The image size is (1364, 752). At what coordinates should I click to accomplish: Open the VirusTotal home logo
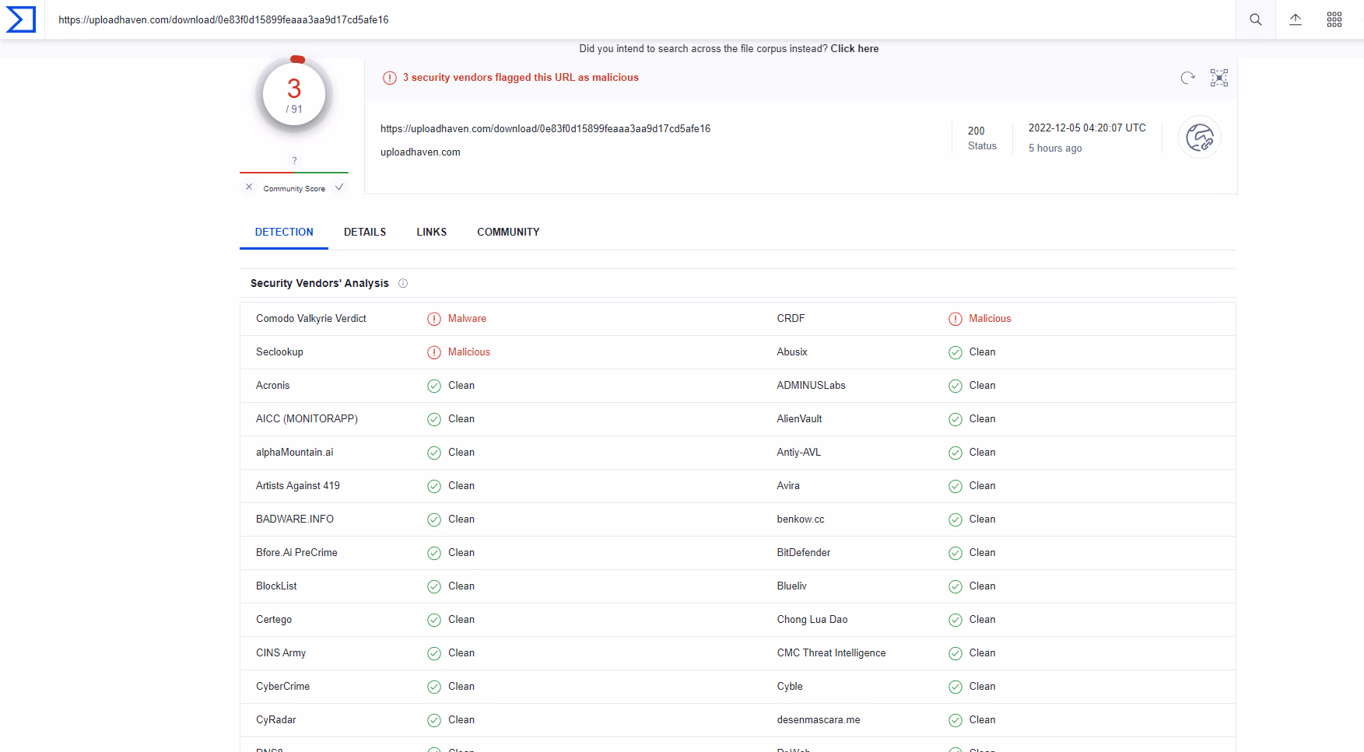[x=21, y=19]
